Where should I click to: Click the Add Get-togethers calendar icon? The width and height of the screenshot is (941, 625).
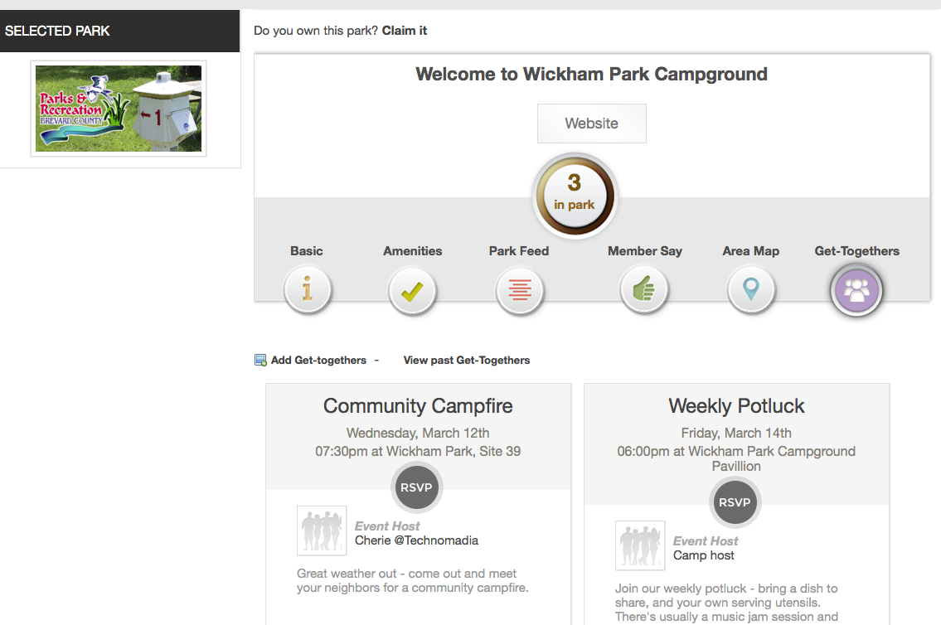pyautogui.click(x=260, y=361)
